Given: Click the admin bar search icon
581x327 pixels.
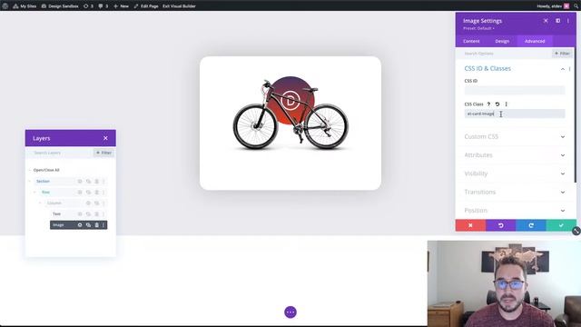Looking at the screenshot, I should 576,6.
